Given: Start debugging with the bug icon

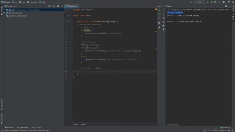Looking at the screenshot, I should (211, 2).
